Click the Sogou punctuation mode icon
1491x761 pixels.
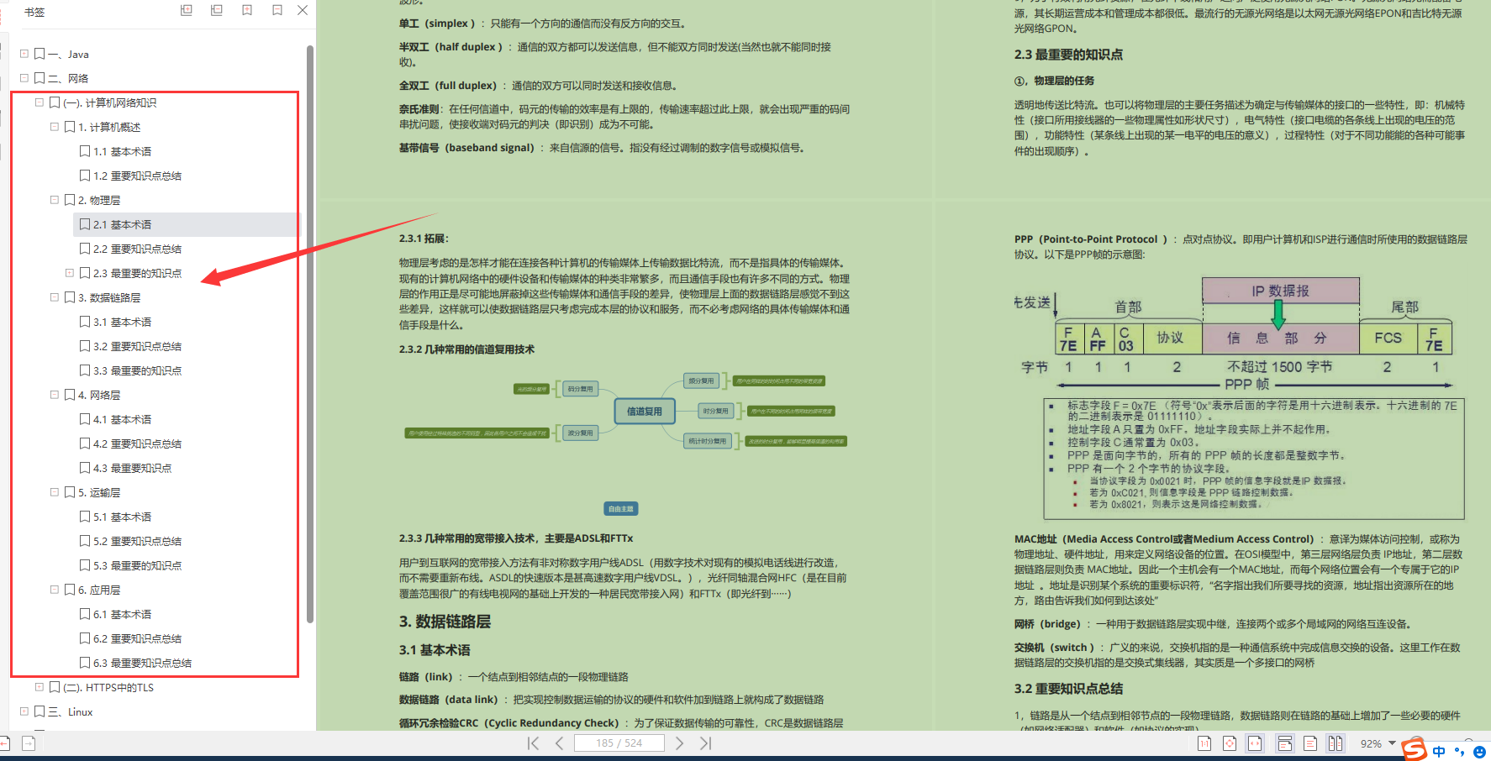[x=1460, y=752]
